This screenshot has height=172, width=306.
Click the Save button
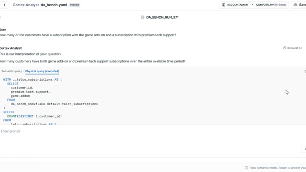[299, 5]
